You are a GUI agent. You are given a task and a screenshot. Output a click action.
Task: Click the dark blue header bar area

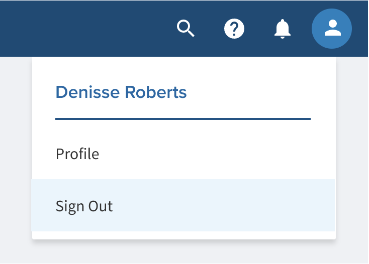tap(82, 29)
